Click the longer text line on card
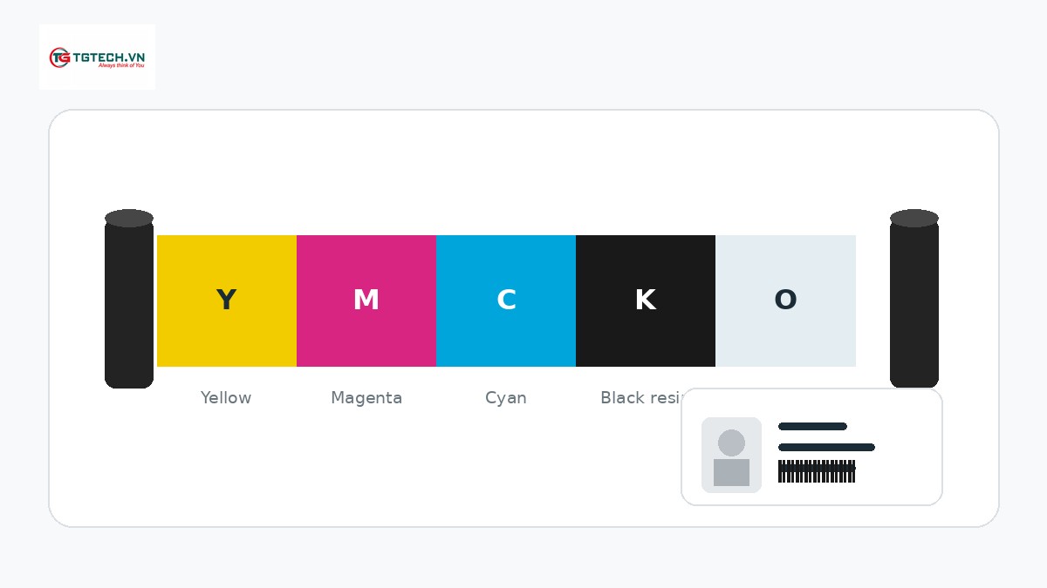This screenshot has height=588, width=1047. (x=826, y=448)
